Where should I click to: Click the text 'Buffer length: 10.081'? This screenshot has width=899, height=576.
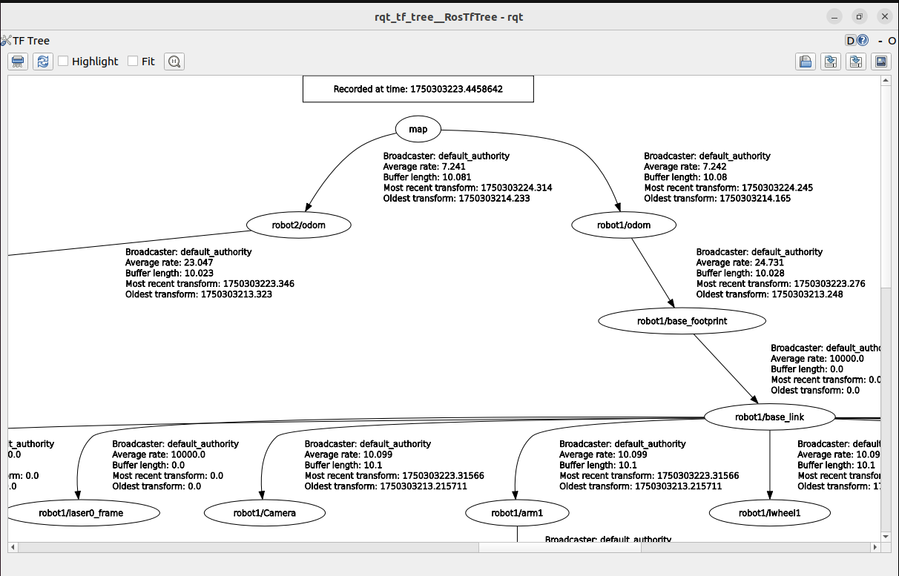(428, 177)
